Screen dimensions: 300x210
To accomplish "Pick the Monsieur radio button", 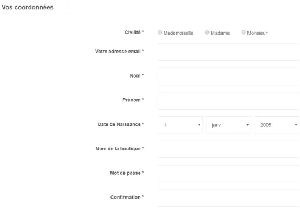I will point(243,33).
